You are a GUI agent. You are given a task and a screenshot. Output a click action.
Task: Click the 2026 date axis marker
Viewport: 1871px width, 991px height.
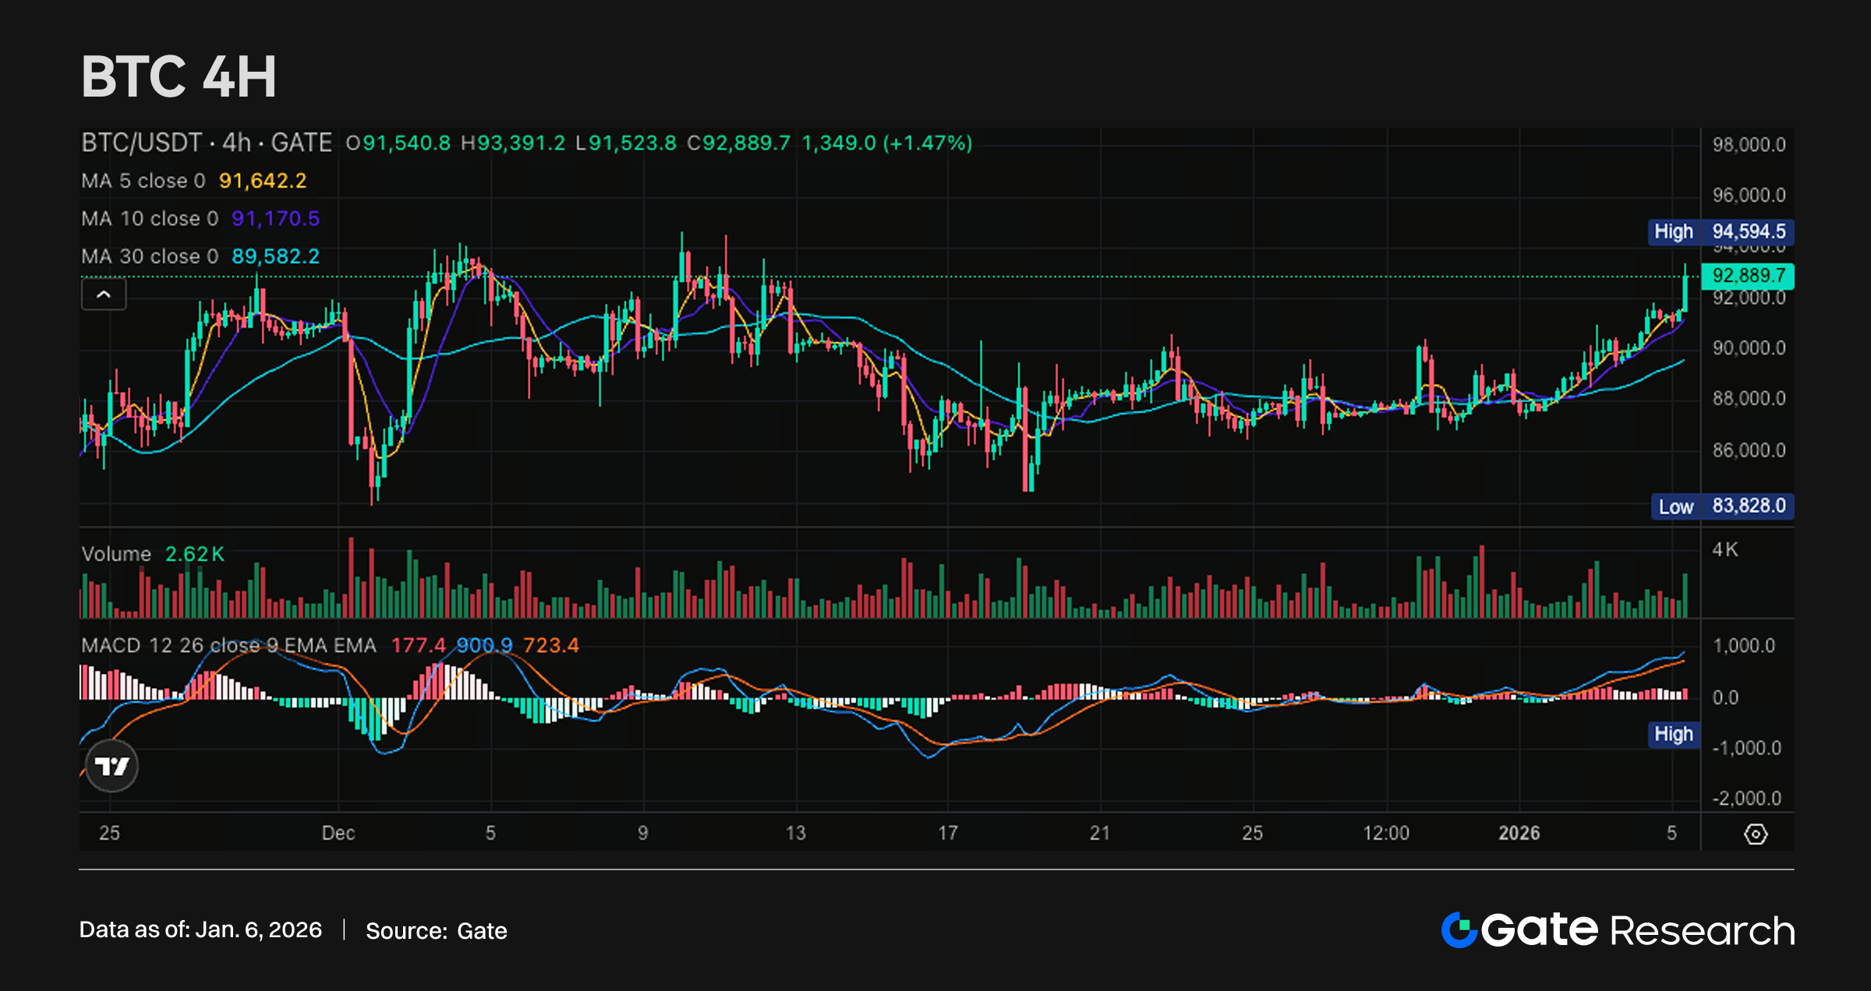coord(1519,833)
